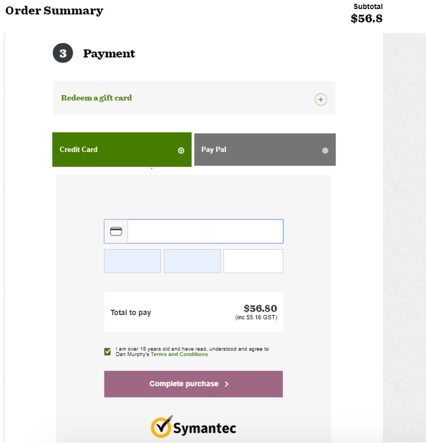Select the Pay Pal radio button
The image size is (426, 443).
point(325,150)
